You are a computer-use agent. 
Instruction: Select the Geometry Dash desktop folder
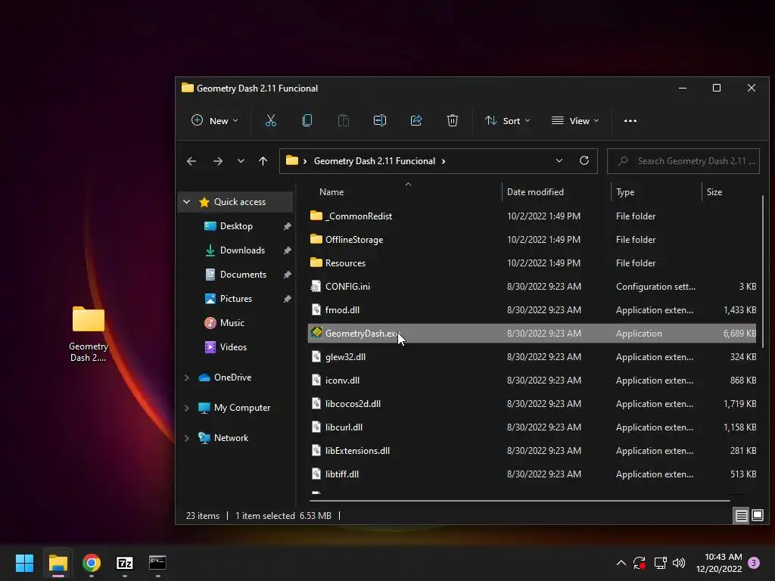(89, 334)
